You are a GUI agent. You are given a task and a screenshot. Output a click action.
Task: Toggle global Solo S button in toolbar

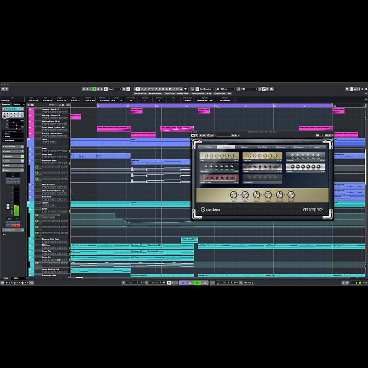click(x=87, y=89)
